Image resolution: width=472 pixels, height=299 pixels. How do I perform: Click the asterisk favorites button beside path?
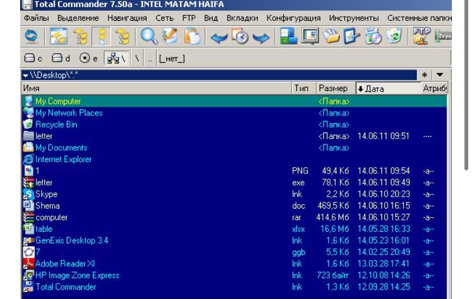pyautogui.click(x=424, y=75)
